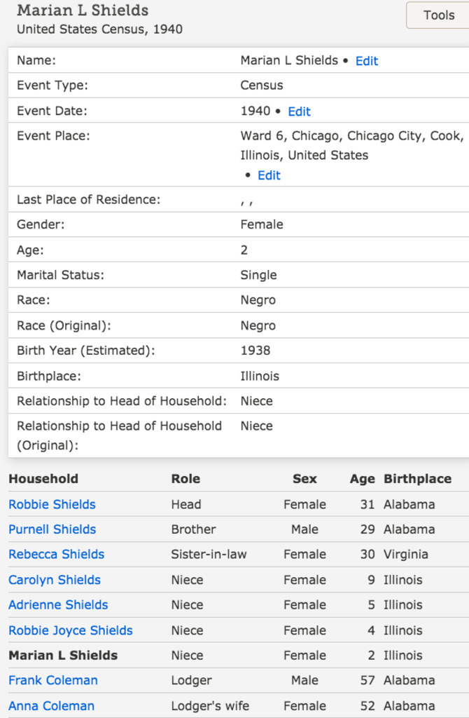Edit the event place Ward 6 Chicago

(269, 175)
